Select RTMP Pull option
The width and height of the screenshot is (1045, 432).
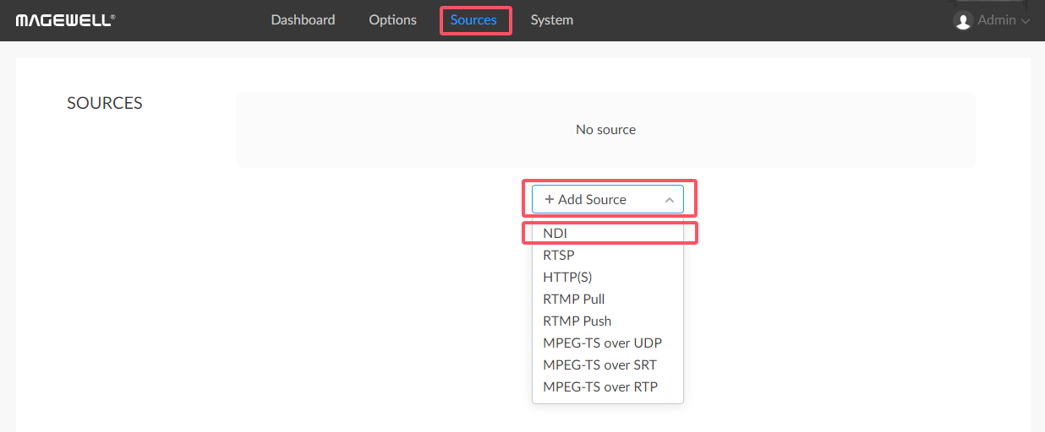coord(574,299)
